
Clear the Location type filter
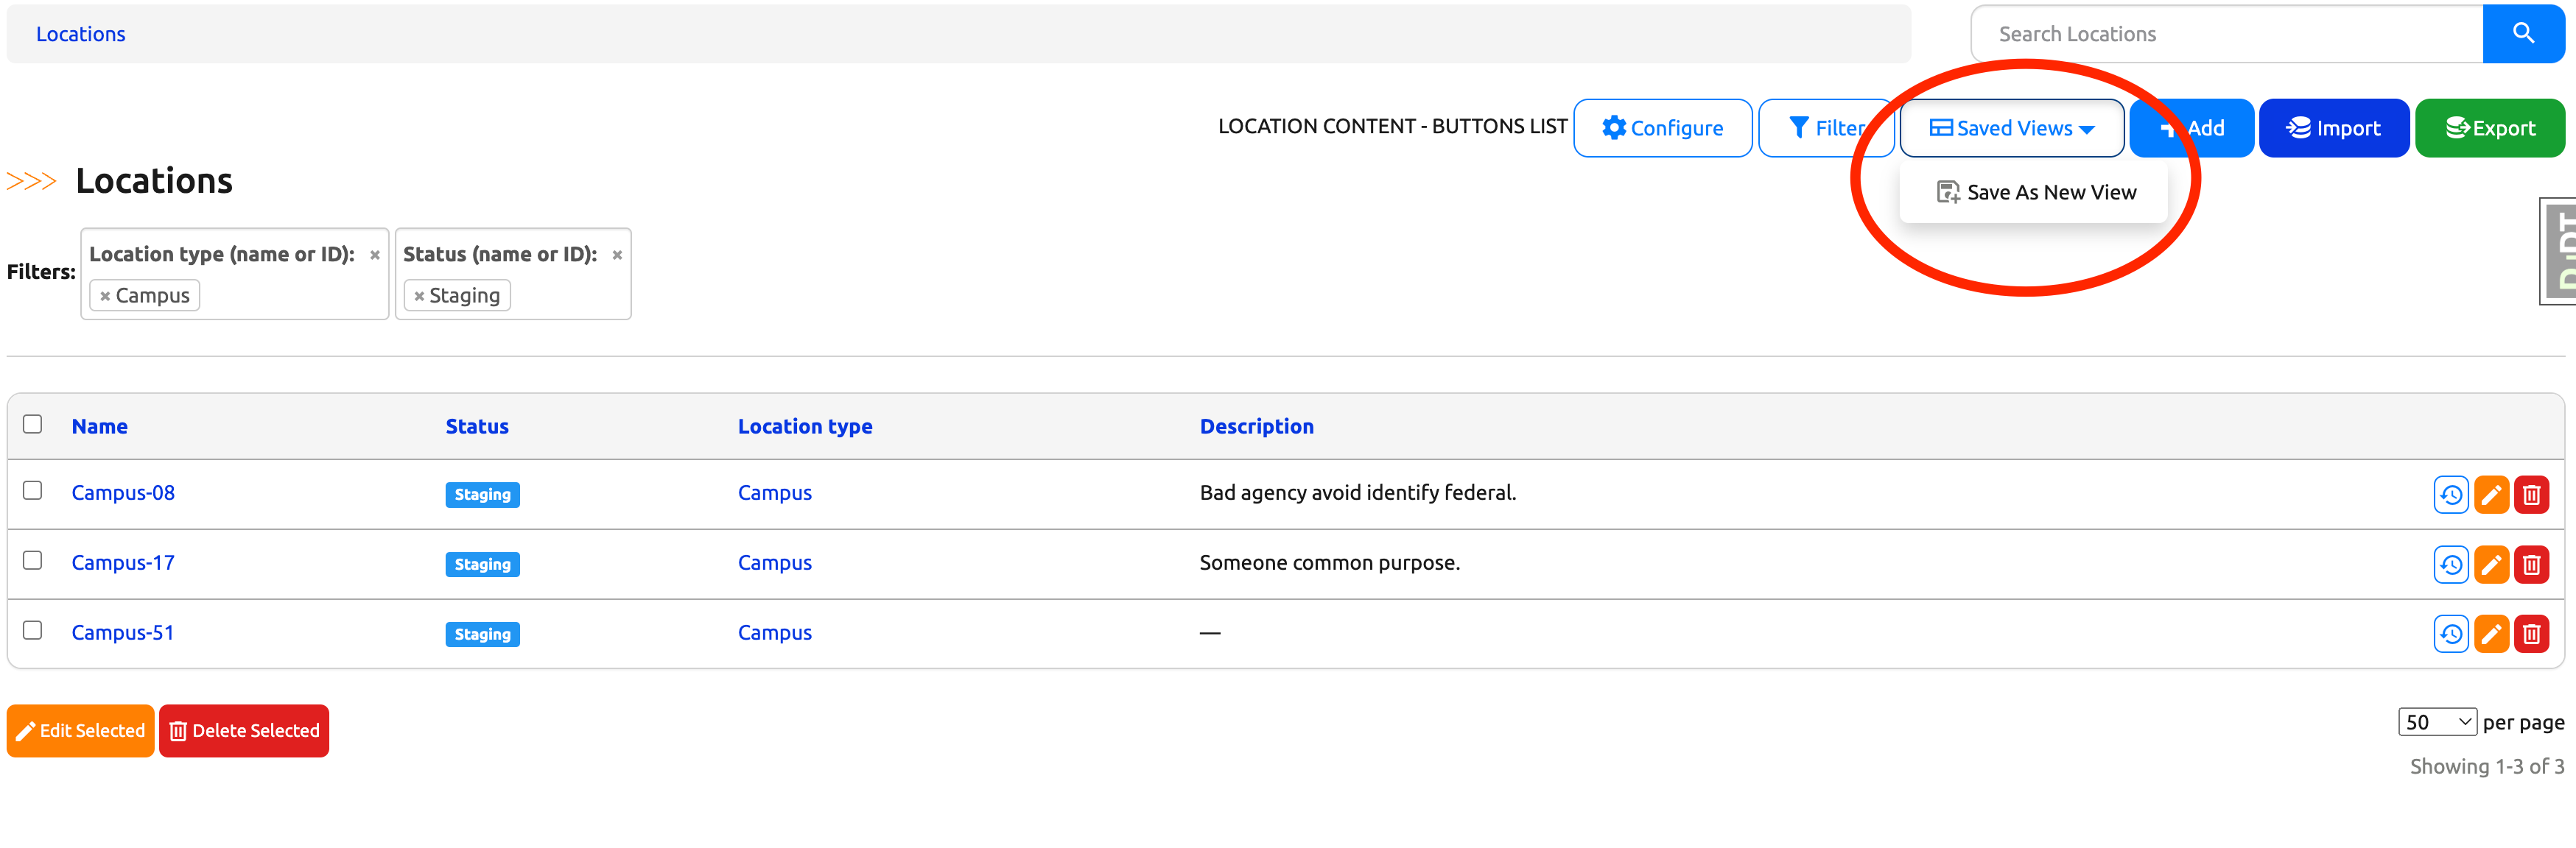click(x=374, y=255)
